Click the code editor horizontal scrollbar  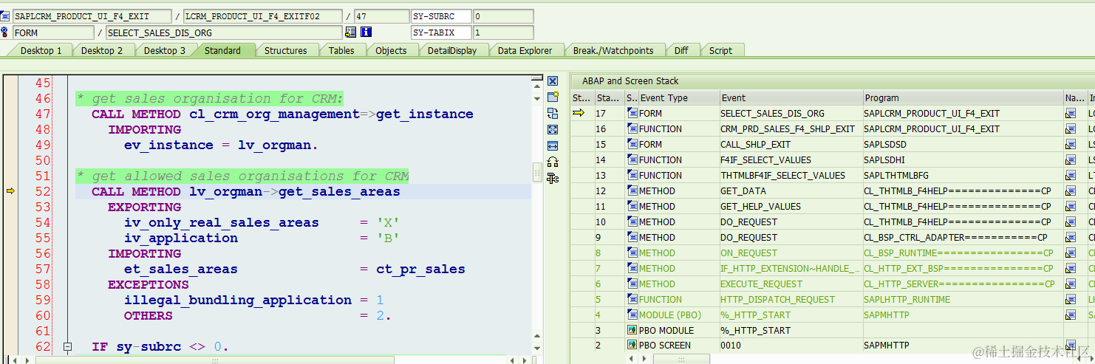(215, 360)
